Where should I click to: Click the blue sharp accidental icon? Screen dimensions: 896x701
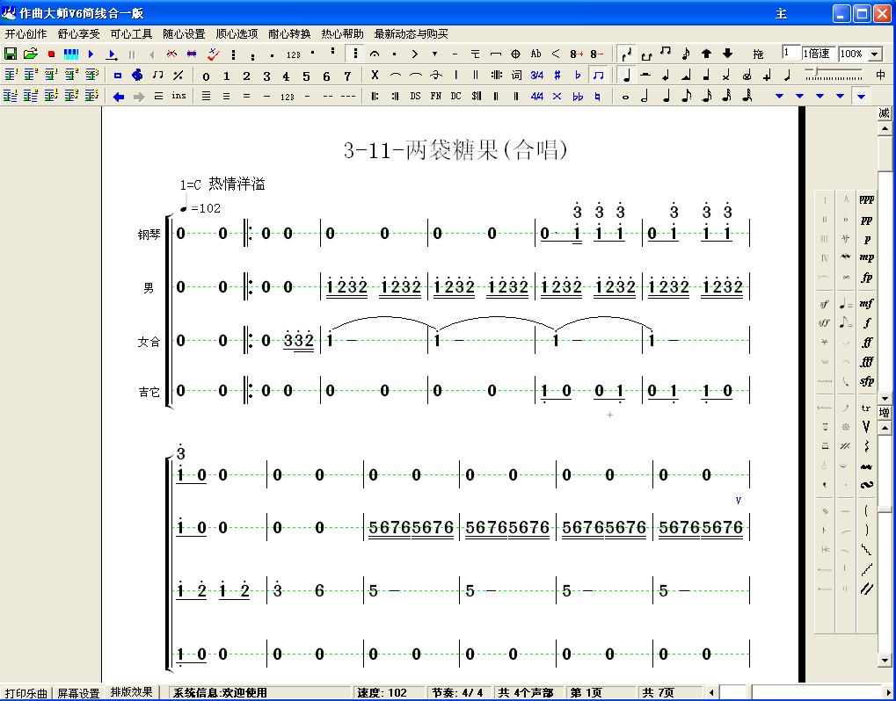[x=557, y=75]
